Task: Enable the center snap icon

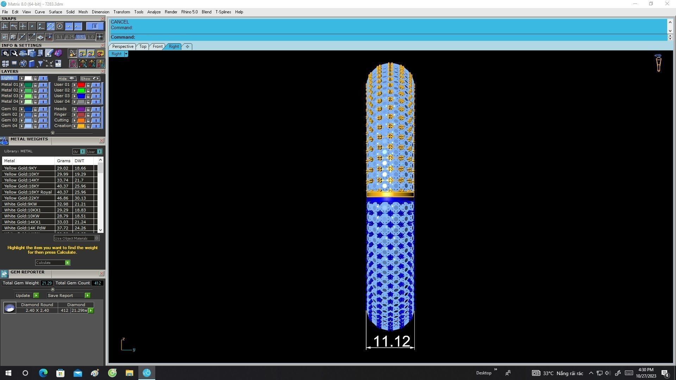Action: pos(60,26)
